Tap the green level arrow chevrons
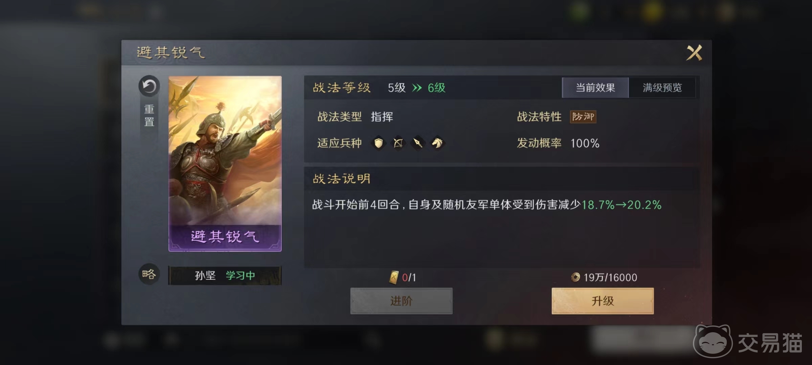This screenshot has width=812, height=365. pos(417,88)
